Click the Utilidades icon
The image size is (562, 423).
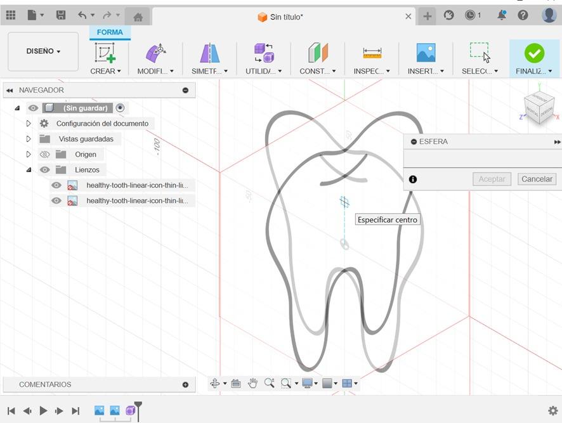point(264,53)
